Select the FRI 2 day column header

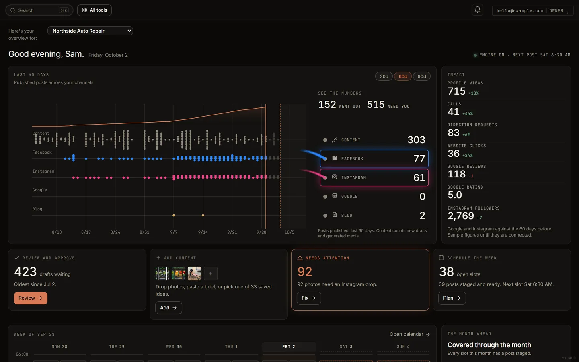pos(289,347)
